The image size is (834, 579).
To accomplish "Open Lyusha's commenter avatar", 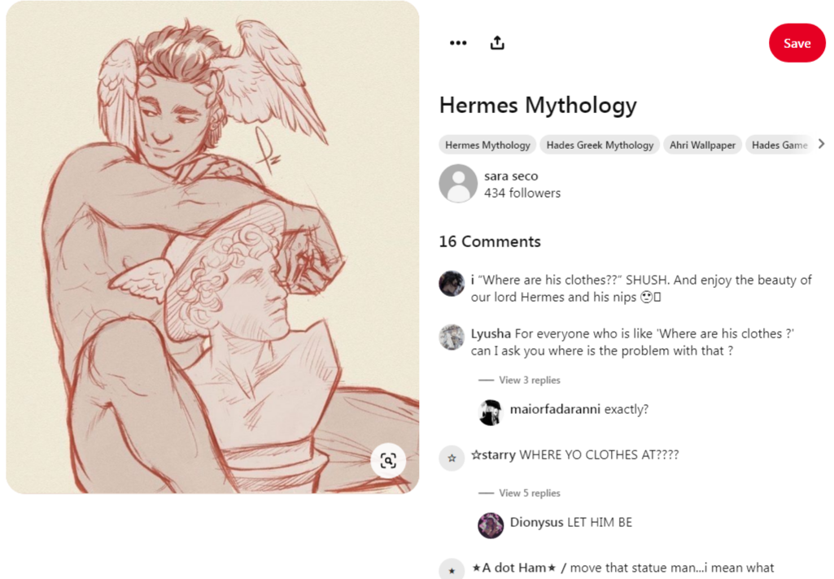I will click(452, 337).
